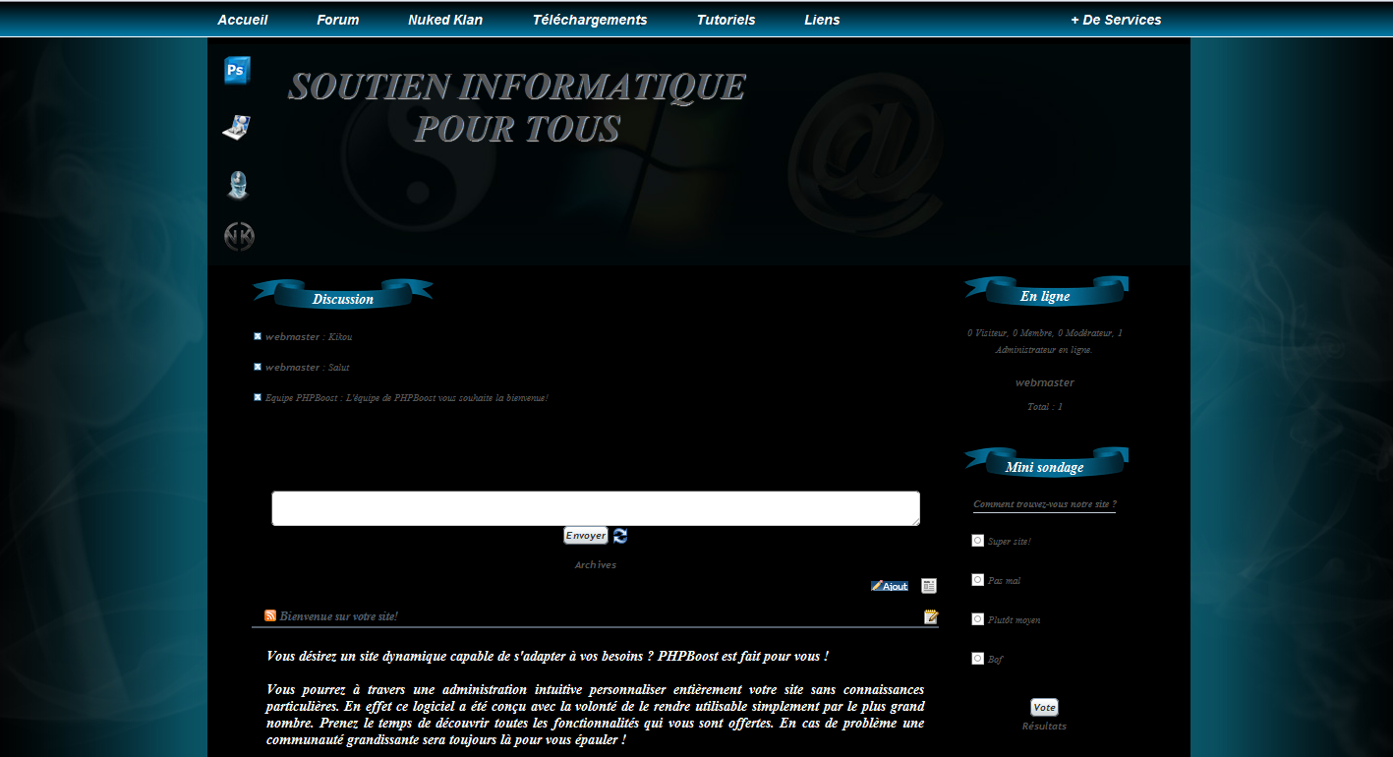
Task: Pick the 'Bof' poll option
Action: (x=977, y=659)
